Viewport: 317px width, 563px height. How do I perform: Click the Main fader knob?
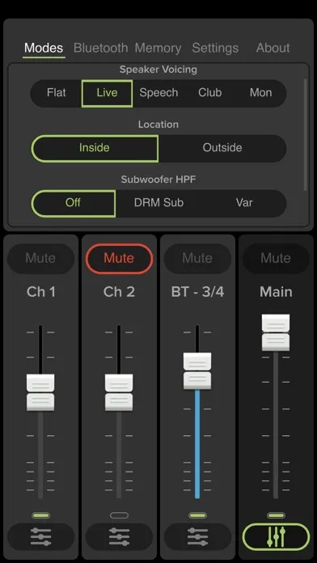click(x=276, y=332)
